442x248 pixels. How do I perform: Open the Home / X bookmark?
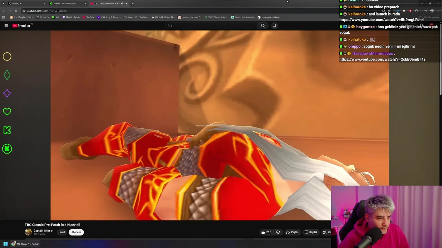pyautogui.click(x=43, y=17)
